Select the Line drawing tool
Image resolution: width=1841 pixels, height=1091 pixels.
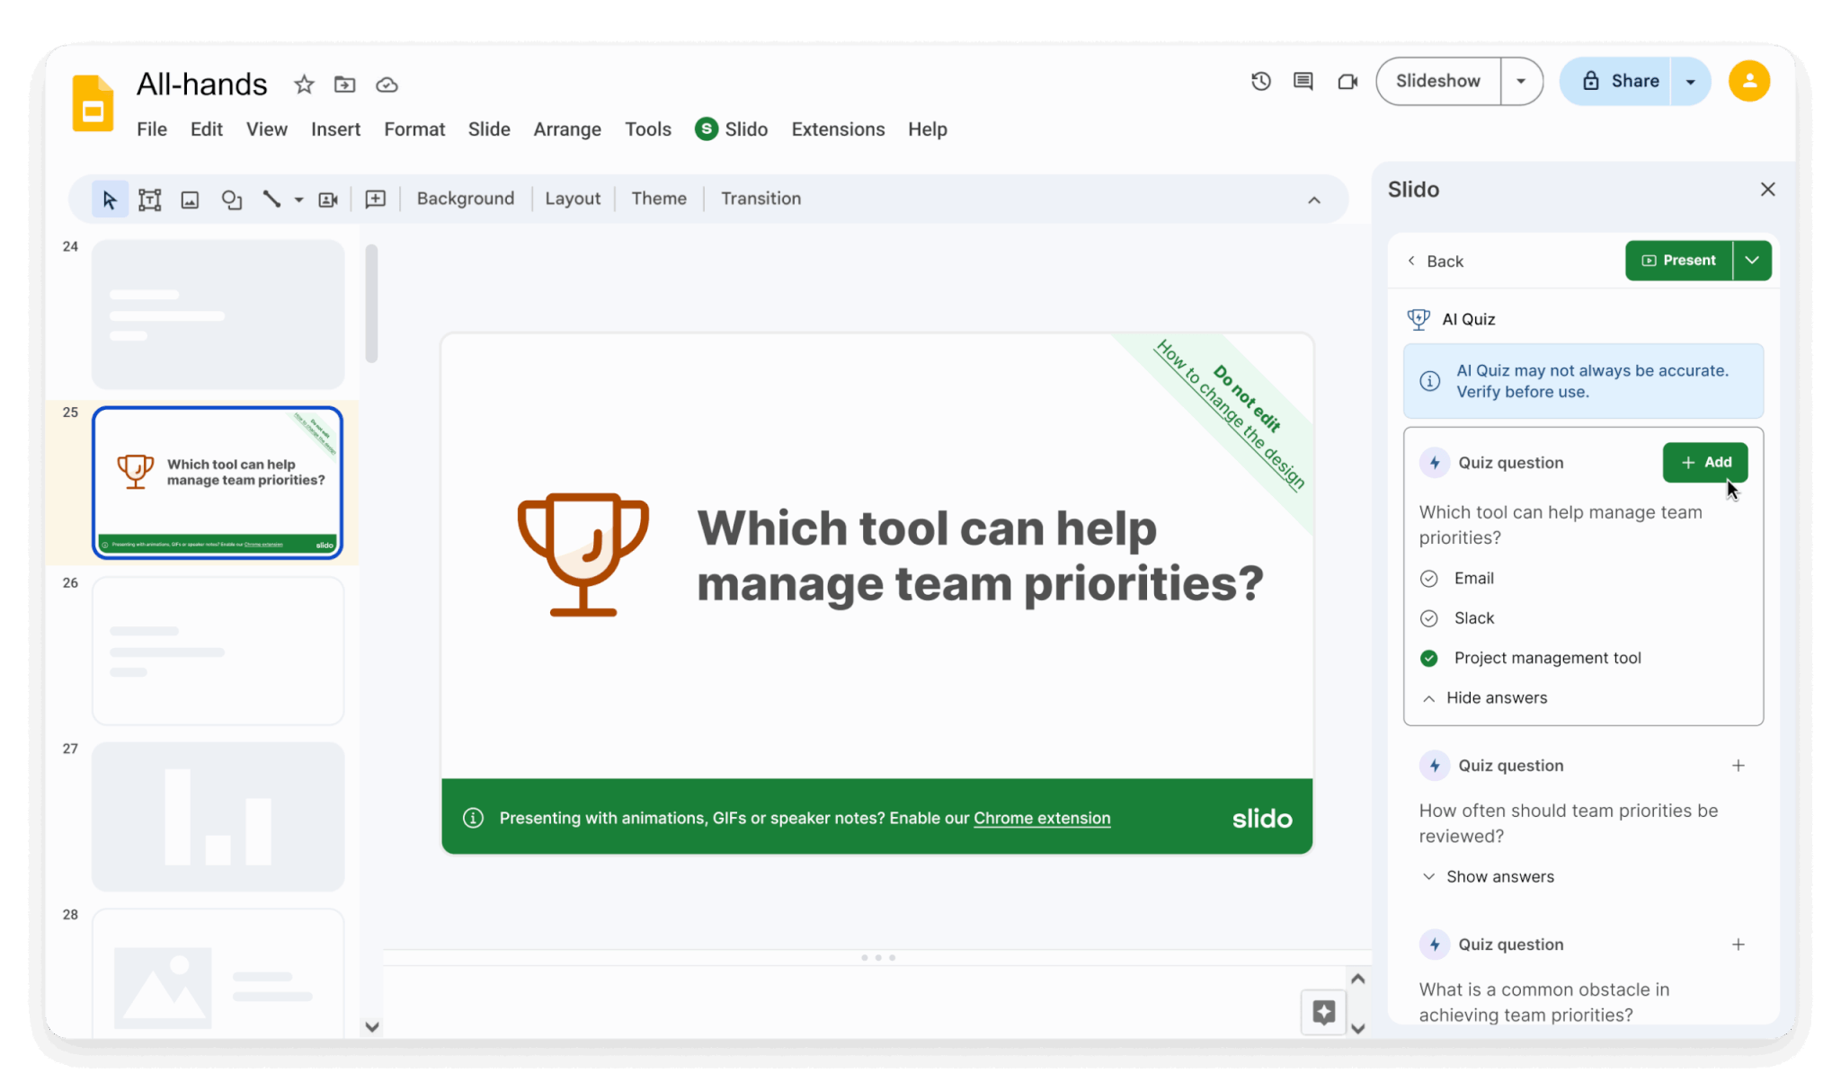[272, 199]
